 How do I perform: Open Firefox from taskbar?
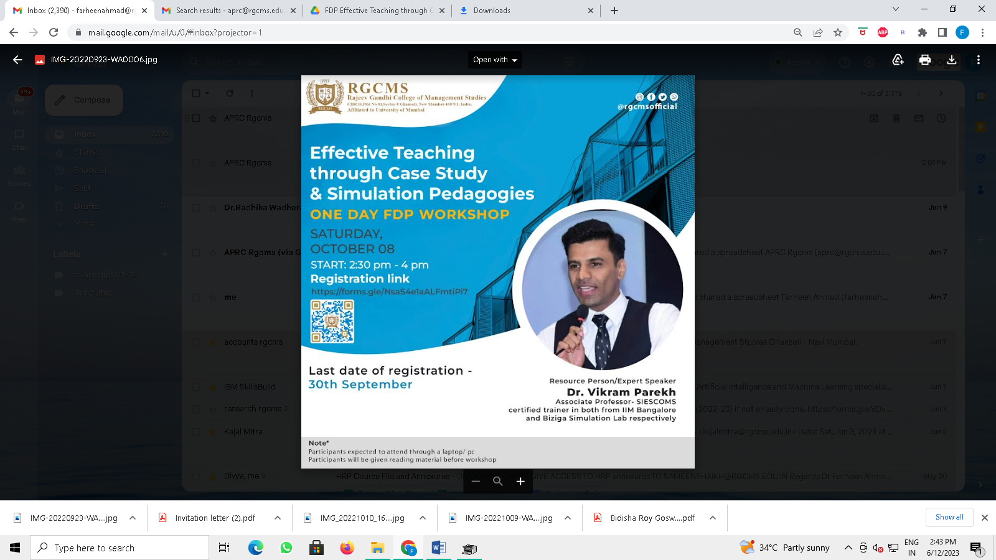[x=347, y=548]
